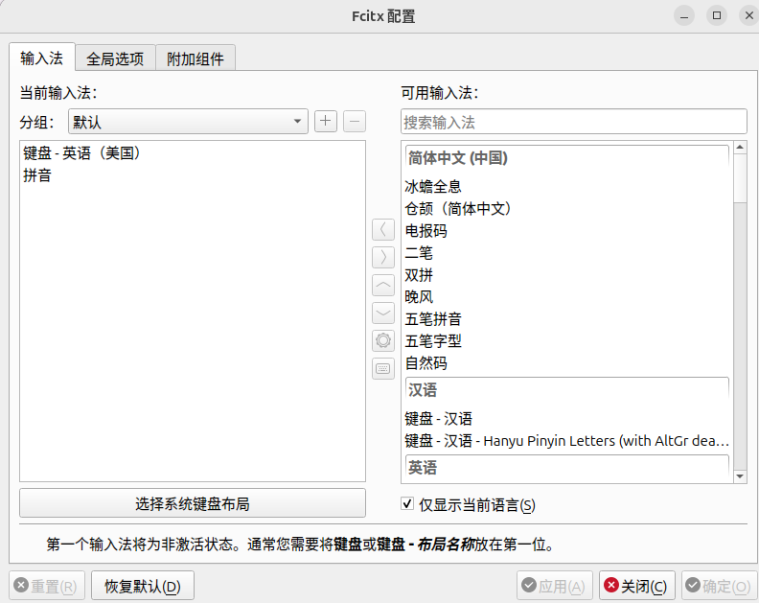The height and width of the screenshot is (603, 759).
Task: Click the 搜索输入法 search field
Action: pyautogui.click(x=574, y=122)
